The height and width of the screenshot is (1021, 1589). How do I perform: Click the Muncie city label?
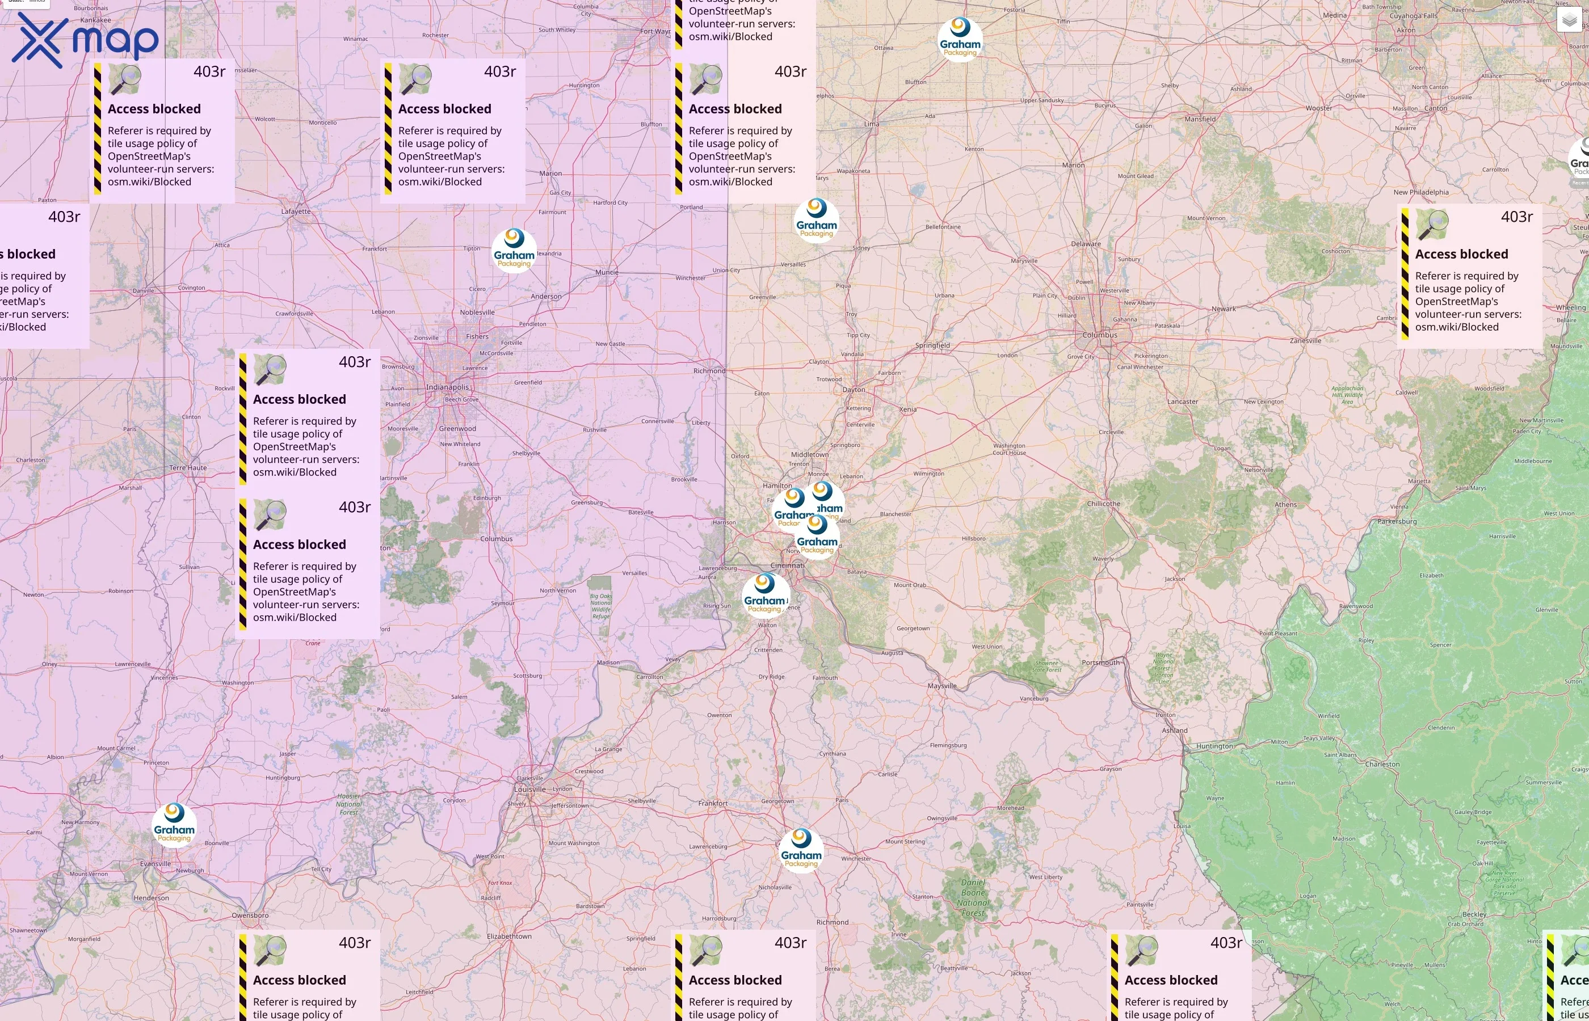pos(607,272)
